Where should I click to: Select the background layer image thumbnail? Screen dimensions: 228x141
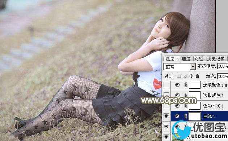178,137
